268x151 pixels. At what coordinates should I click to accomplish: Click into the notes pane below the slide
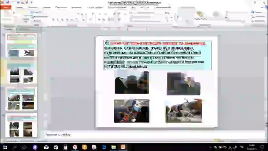pos(155,135)
